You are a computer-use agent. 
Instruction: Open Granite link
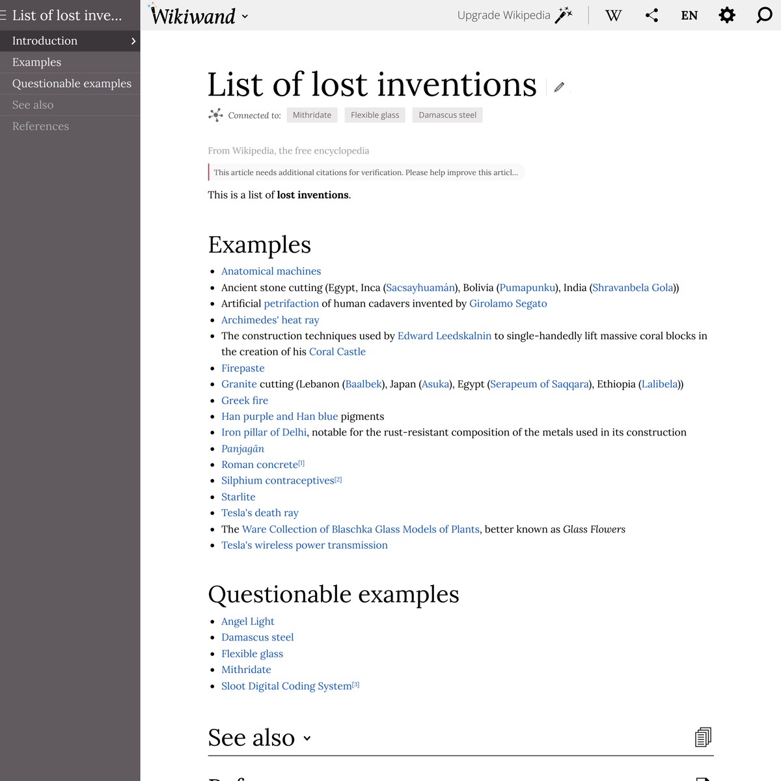point(239,385)
